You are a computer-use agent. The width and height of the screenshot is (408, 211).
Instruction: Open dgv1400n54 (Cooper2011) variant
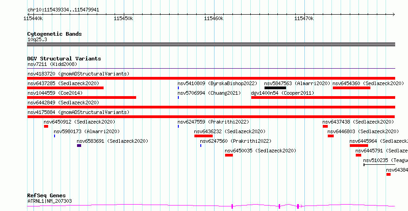tap(282, 93)
